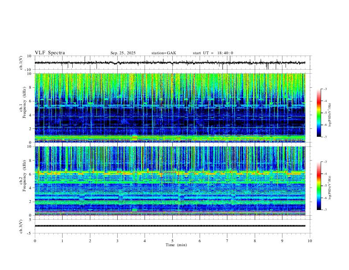
Task: Click time axis tick label '7'
Action: [227, 241]
